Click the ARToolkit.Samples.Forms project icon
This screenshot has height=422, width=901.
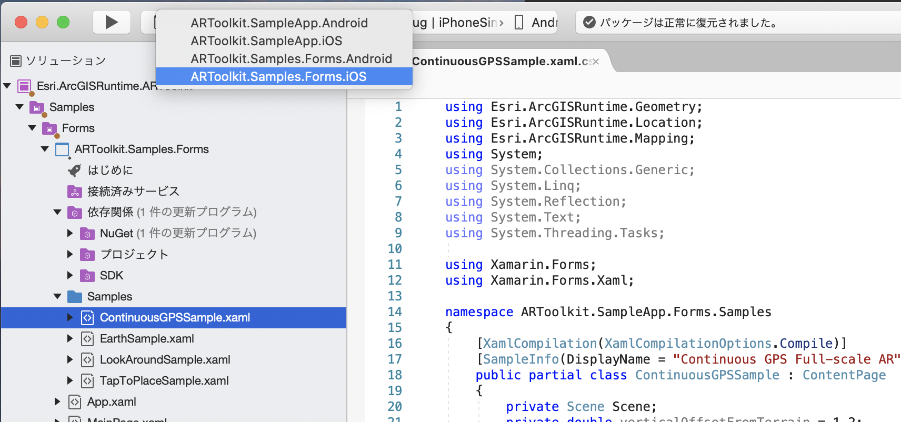62,149
